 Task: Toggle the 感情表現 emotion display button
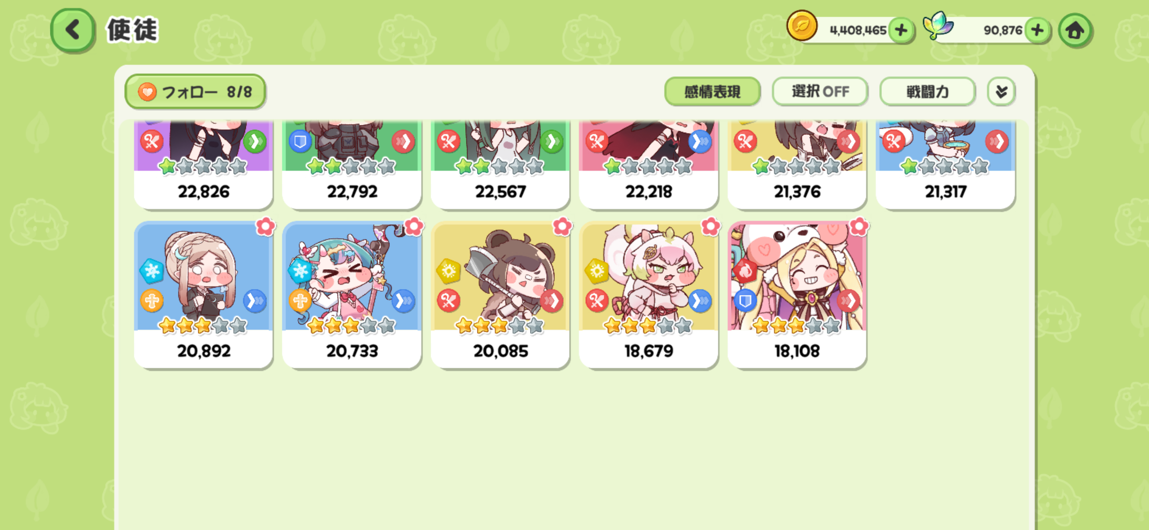click(712, 92)
